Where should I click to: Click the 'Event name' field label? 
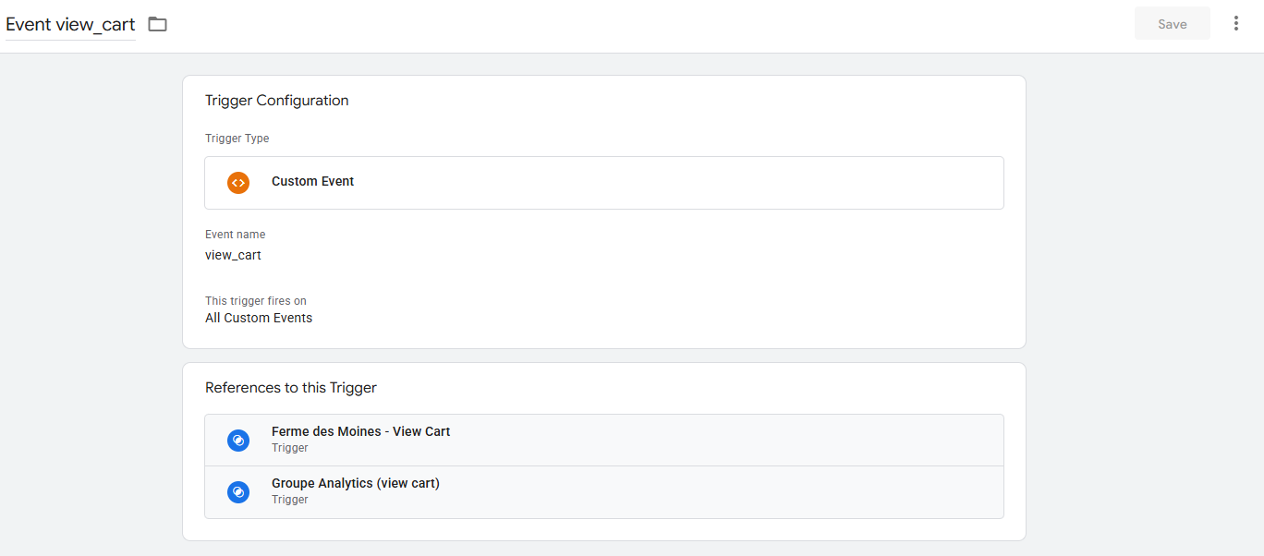click(x=235, y=235)
